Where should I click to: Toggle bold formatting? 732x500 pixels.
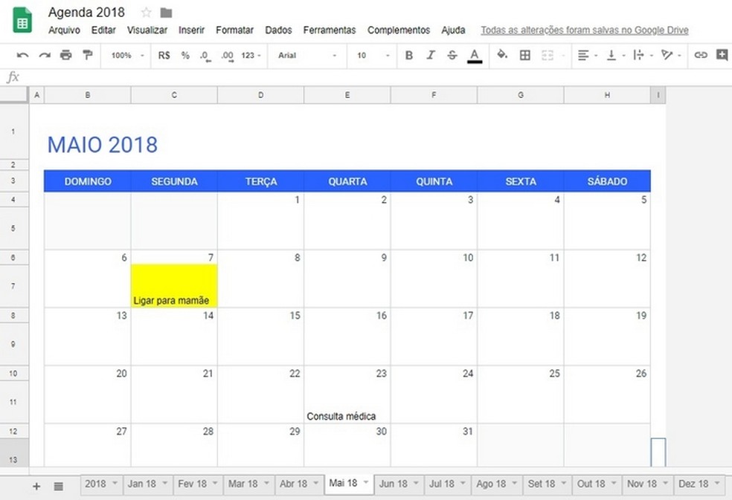point(408,55)
